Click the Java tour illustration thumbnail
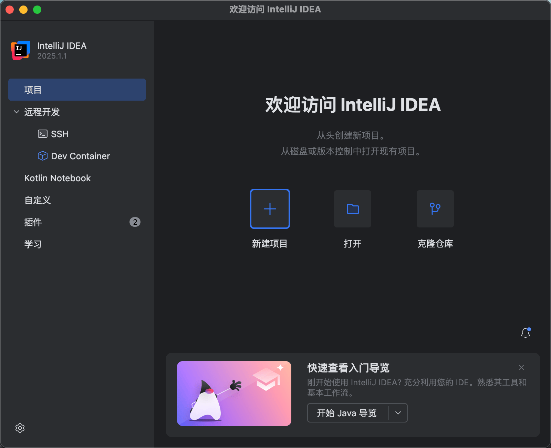 (x=234, y=393)
